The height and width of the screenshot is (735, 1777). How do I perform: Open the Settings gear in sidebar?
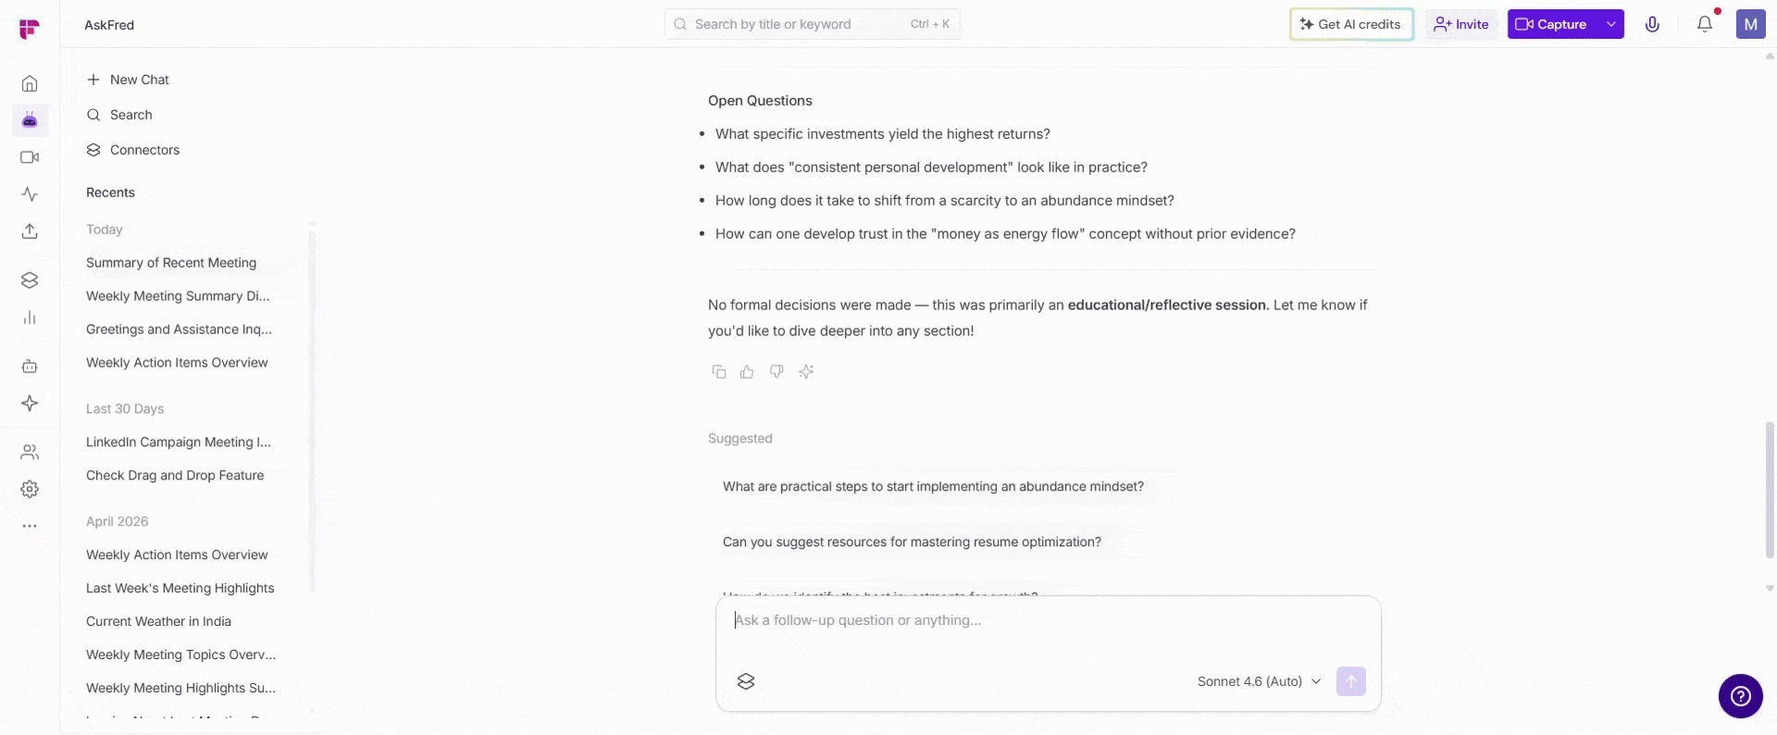tap(30, 489)
